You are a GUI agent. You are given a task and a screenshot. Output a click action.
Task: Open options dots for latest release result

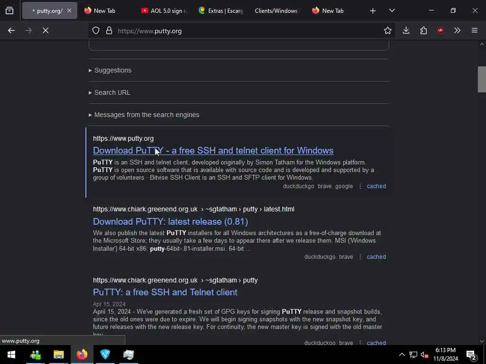click(x=360, y=257)
